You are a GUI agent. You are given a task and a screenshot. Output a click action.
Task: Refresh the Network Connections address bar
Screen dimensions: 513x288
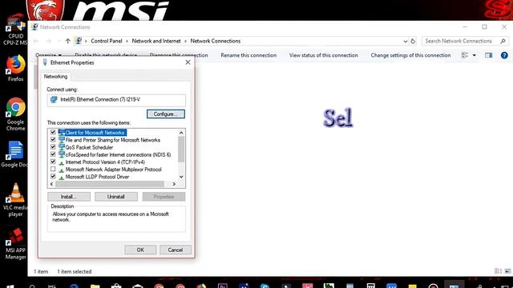click(x=413, y=41)
